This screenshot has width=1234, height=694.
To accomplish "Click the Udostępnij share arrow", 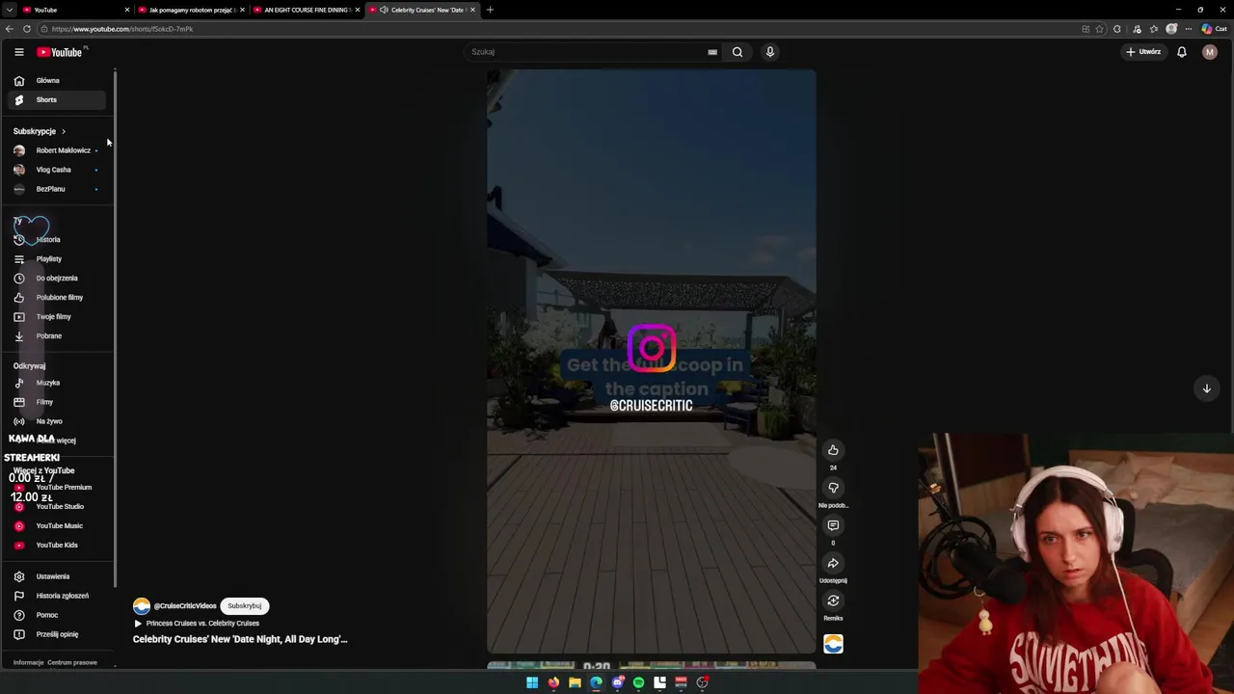I will coord(833,563).
